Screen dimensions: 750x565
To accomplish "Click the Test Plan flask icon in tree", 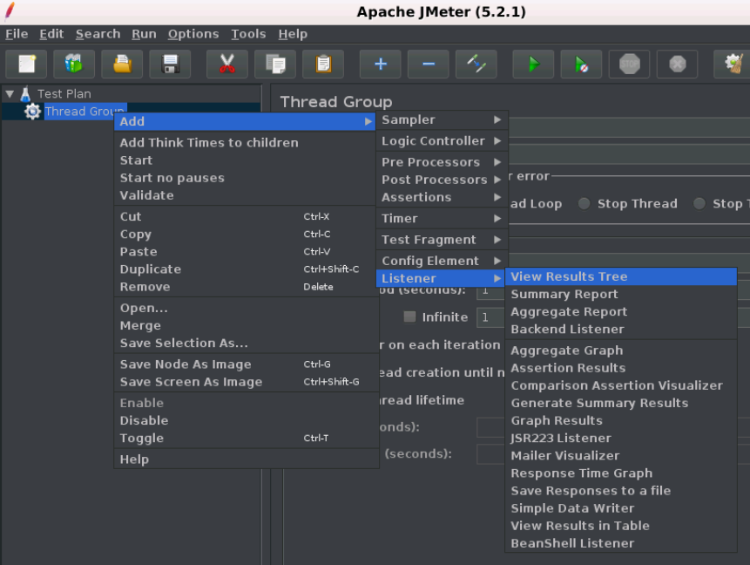I will click(25, 94).
